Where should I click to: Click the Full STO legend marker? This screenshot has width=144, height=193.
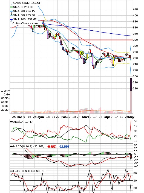(x=11, y=171)
